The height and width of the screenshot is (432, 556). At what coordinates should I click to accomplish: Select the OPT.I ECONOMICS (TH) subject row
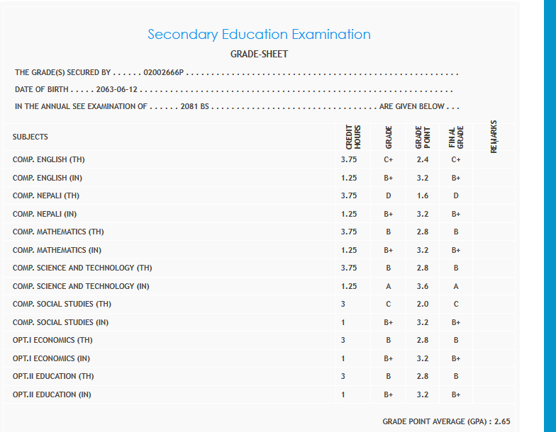click(52, 340)
